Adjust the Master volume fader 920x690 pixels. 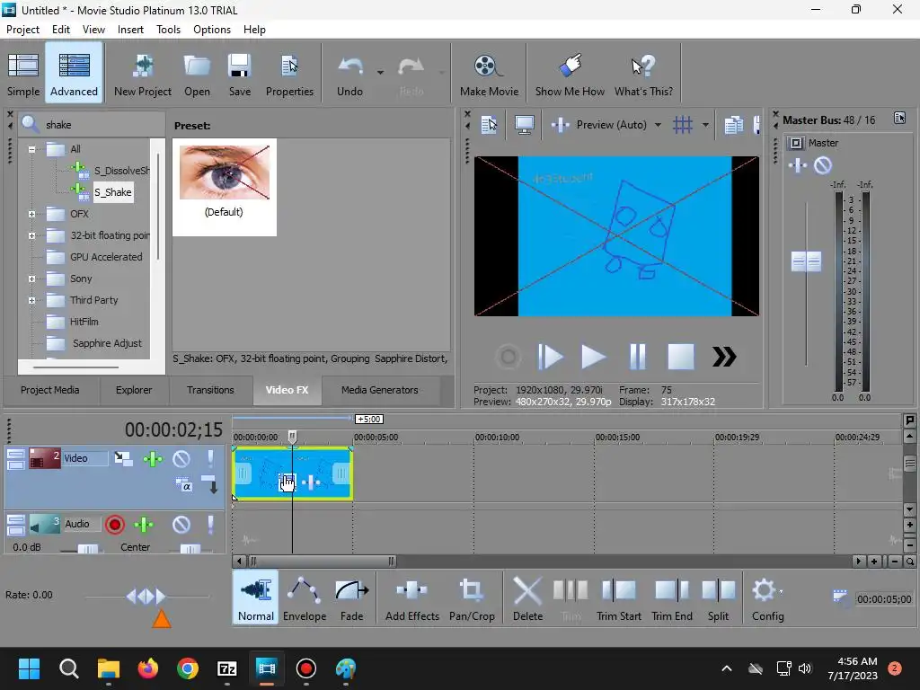tap(806, 261)
